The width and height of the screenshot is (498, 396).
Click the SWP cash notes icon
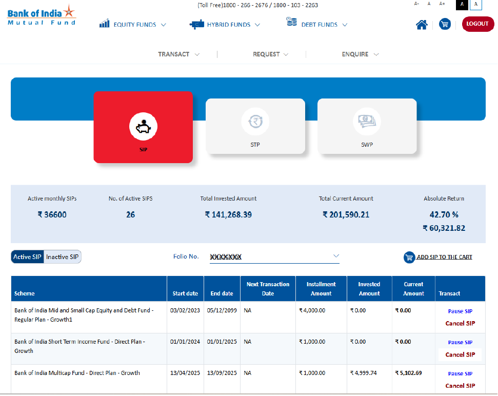[367, 122]
